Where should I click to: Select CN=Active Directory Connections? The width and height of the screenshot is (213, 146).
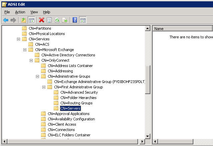tap(68, 55)
